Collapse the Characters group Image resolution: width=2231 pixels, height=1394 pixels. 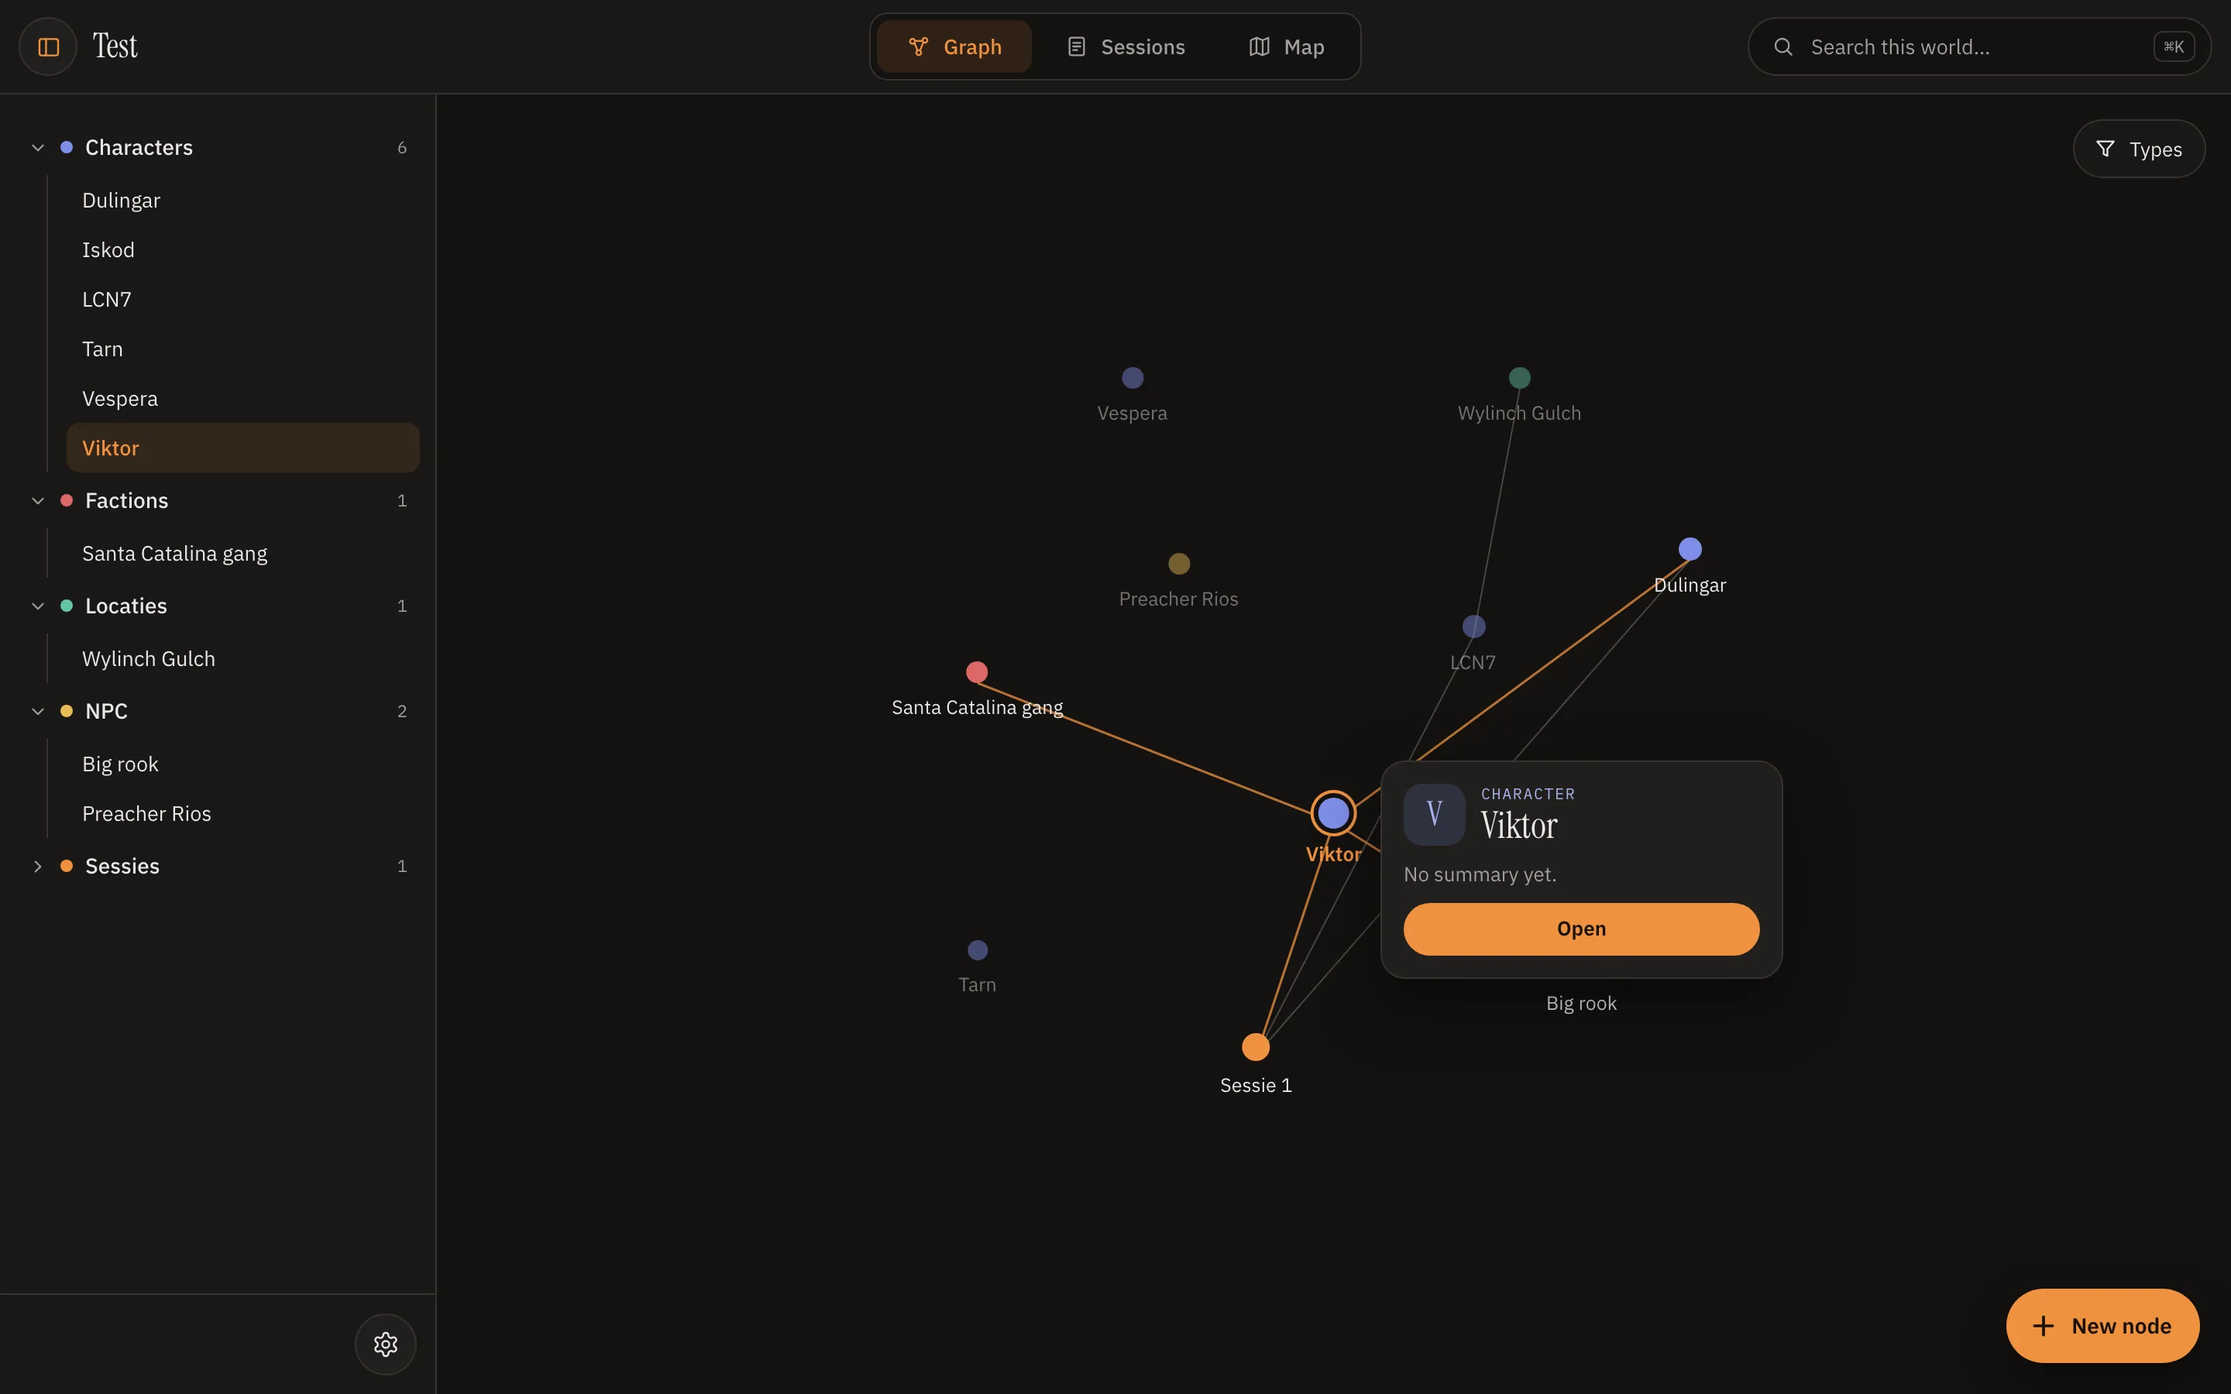(38, 147)
